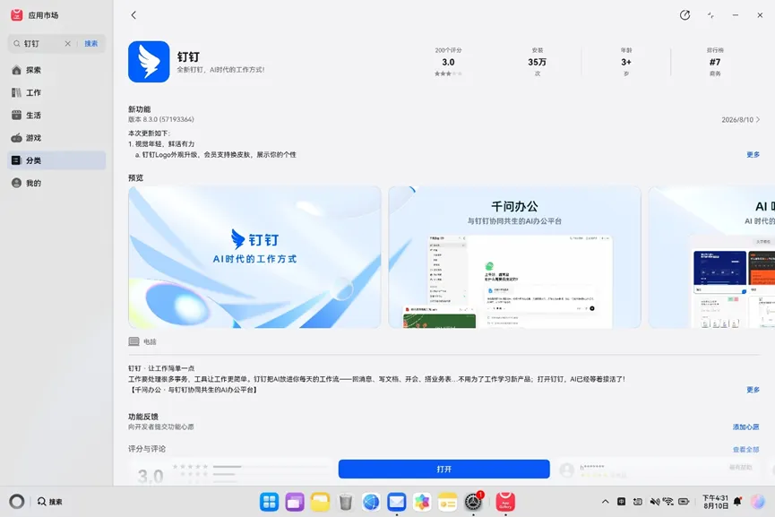Click the taskbar 搜索 button

click(50, 502)
